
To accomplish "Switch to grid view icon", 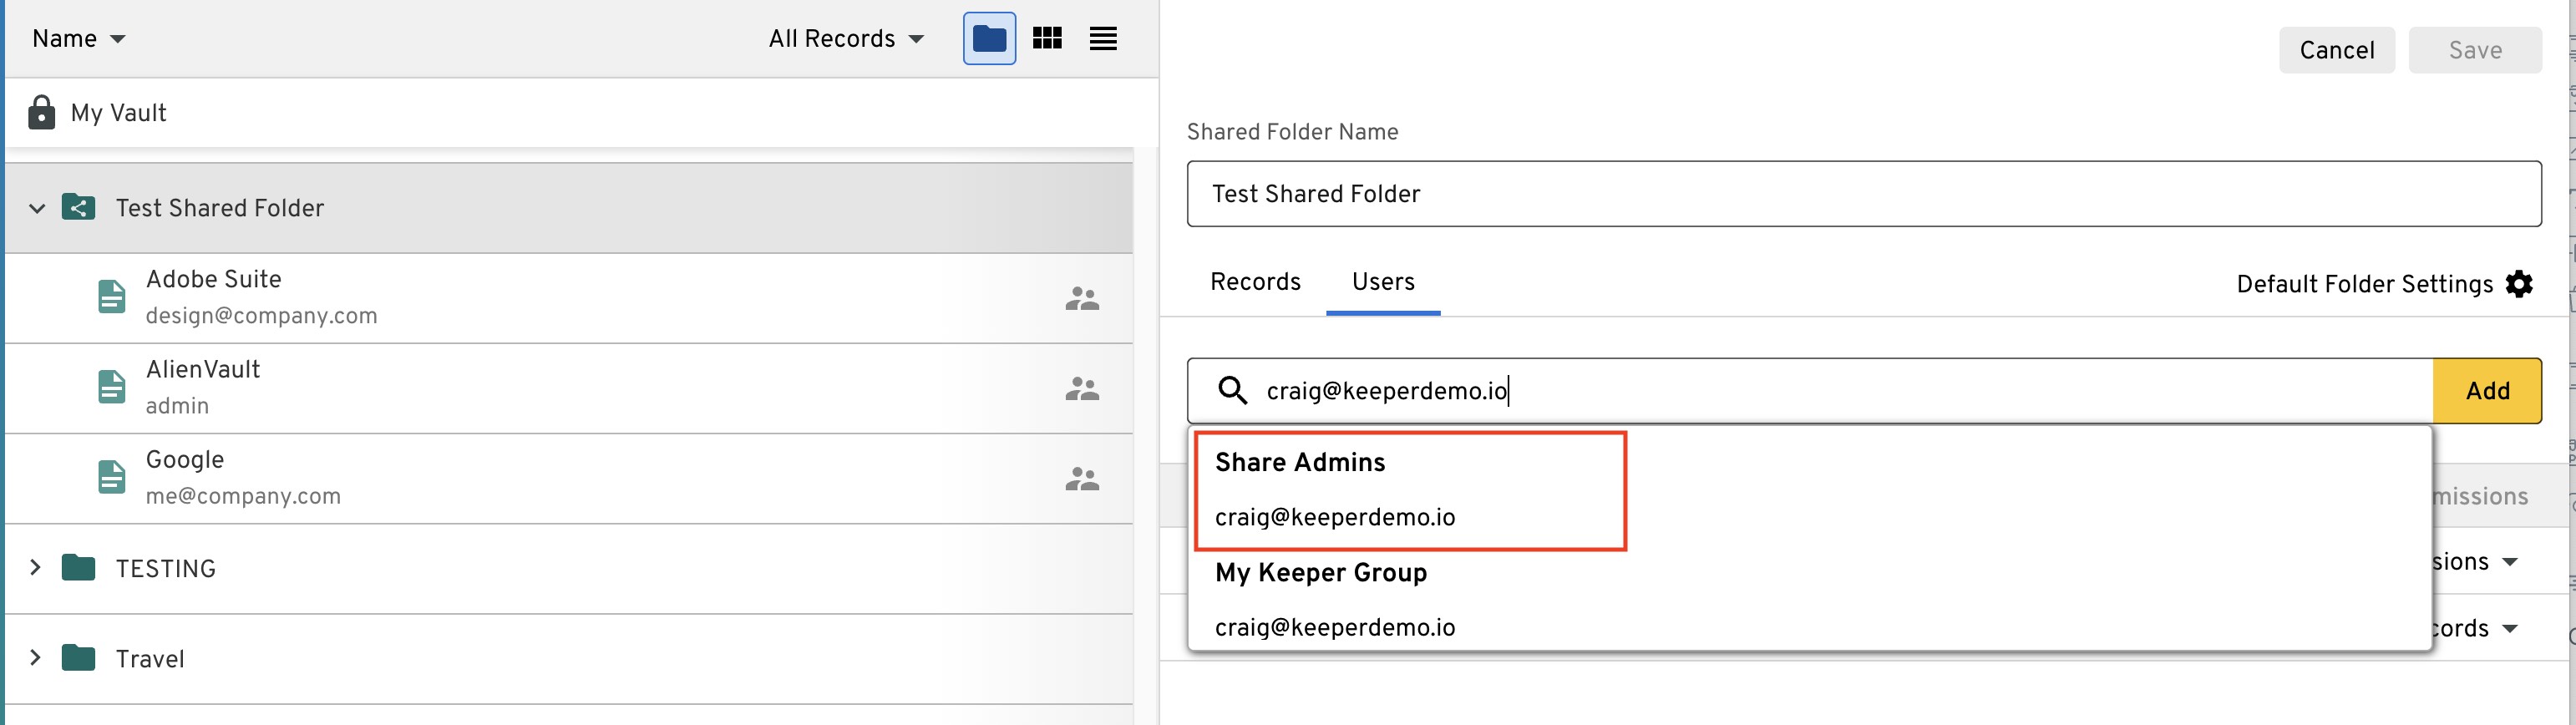I will tap(1046, 39).
